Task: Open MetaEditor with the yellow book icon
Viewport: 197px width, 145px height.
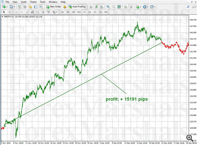Action: click(x=65, y=7)
